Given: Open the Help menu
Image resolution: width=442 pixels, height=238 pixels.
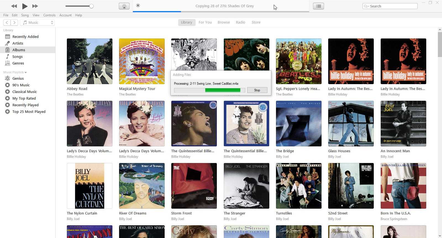Looking at the screenshot, I should click(78, 15).
